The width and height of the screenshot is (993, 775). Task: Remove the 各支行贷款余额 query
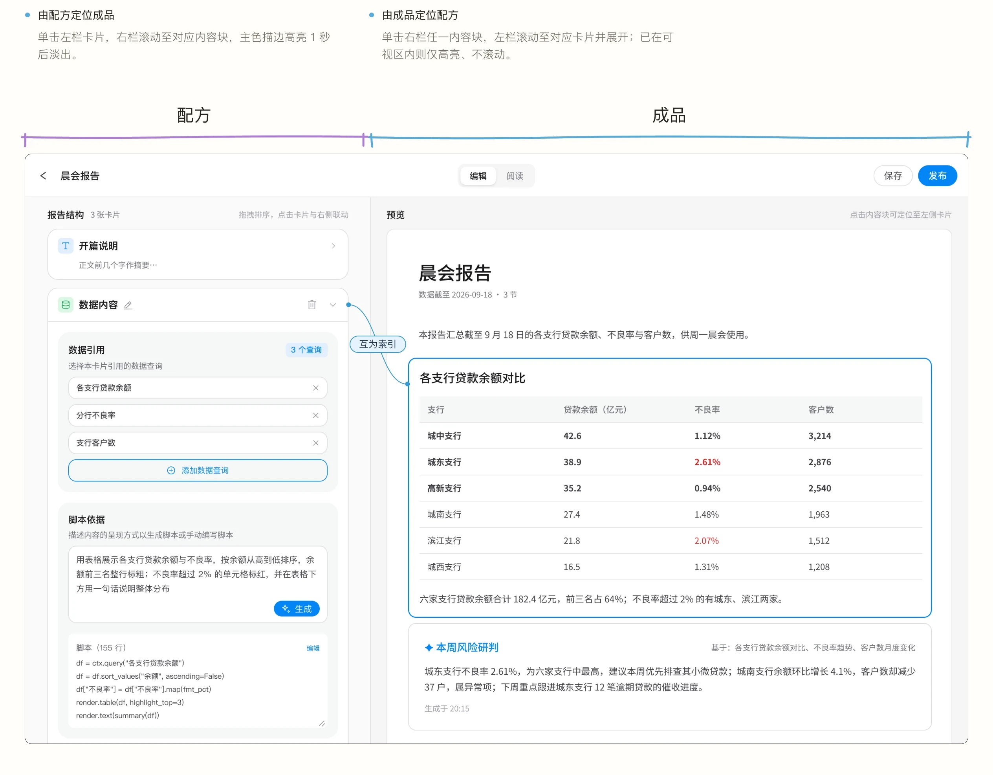315,388
